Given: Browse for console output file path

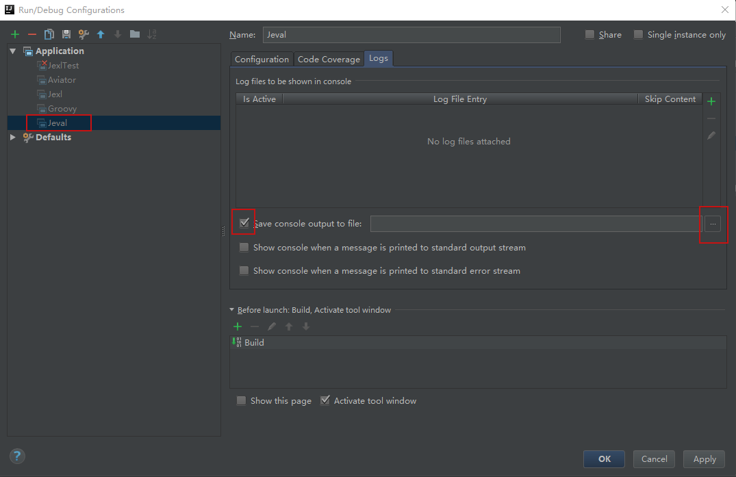Looking at the screenshot, I should tap(713, 223).
